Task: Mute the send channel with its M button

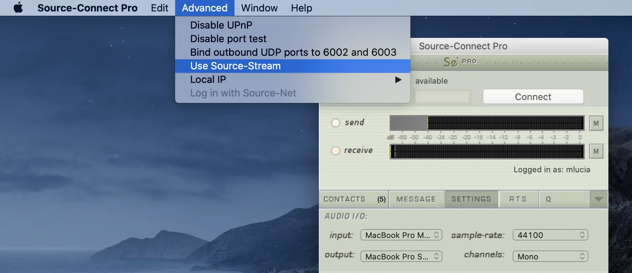Action: tap(596, 123)
